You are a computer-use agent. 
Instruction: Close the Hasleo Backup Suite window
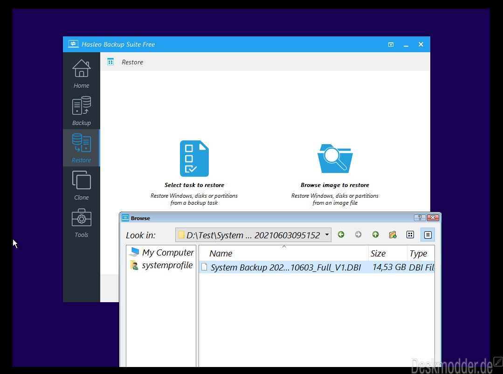421,44
